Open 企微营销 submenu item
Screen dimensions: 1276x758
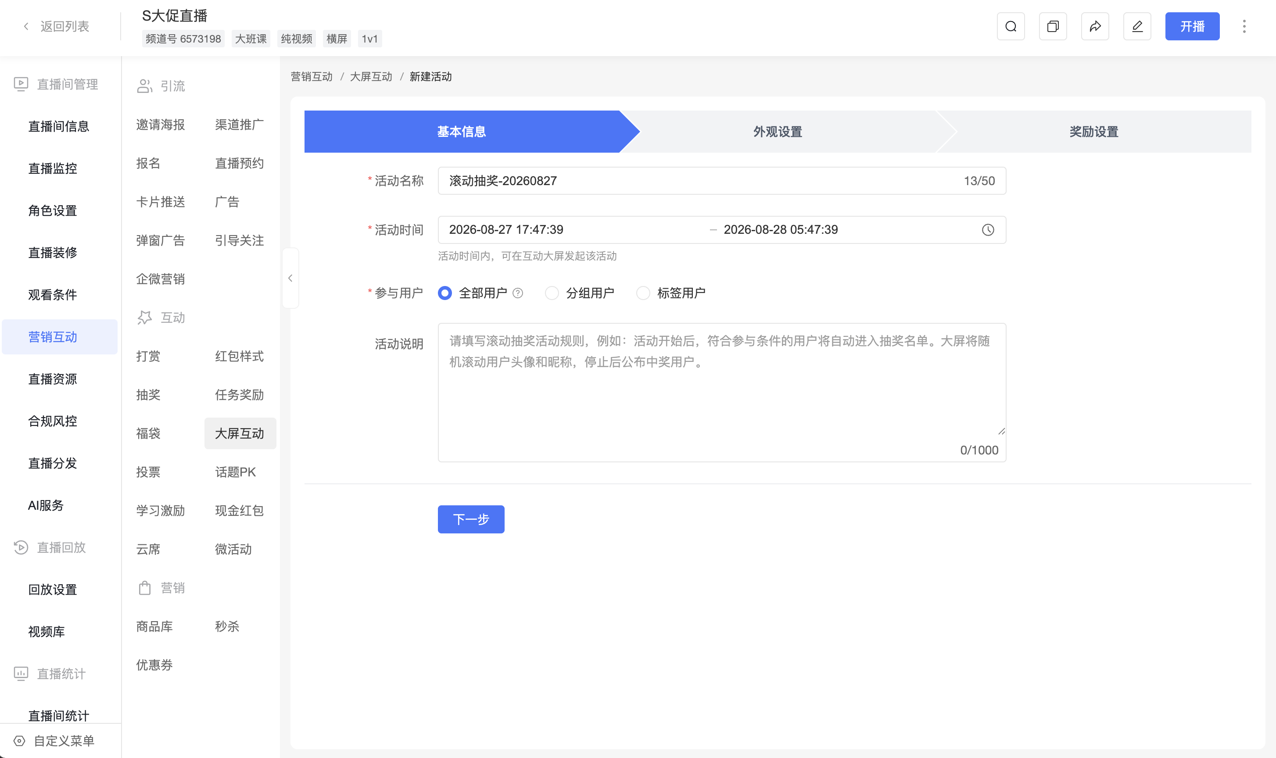tap(161, 279)
